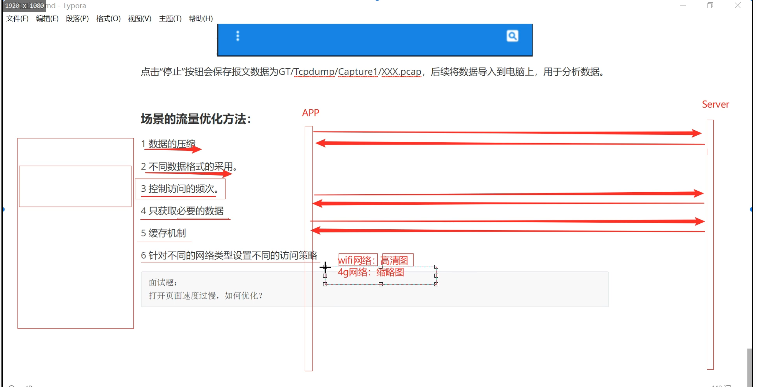Minimize the Typora window
The height and width of the screenshot is (387, 757).
tap(683, 6)
